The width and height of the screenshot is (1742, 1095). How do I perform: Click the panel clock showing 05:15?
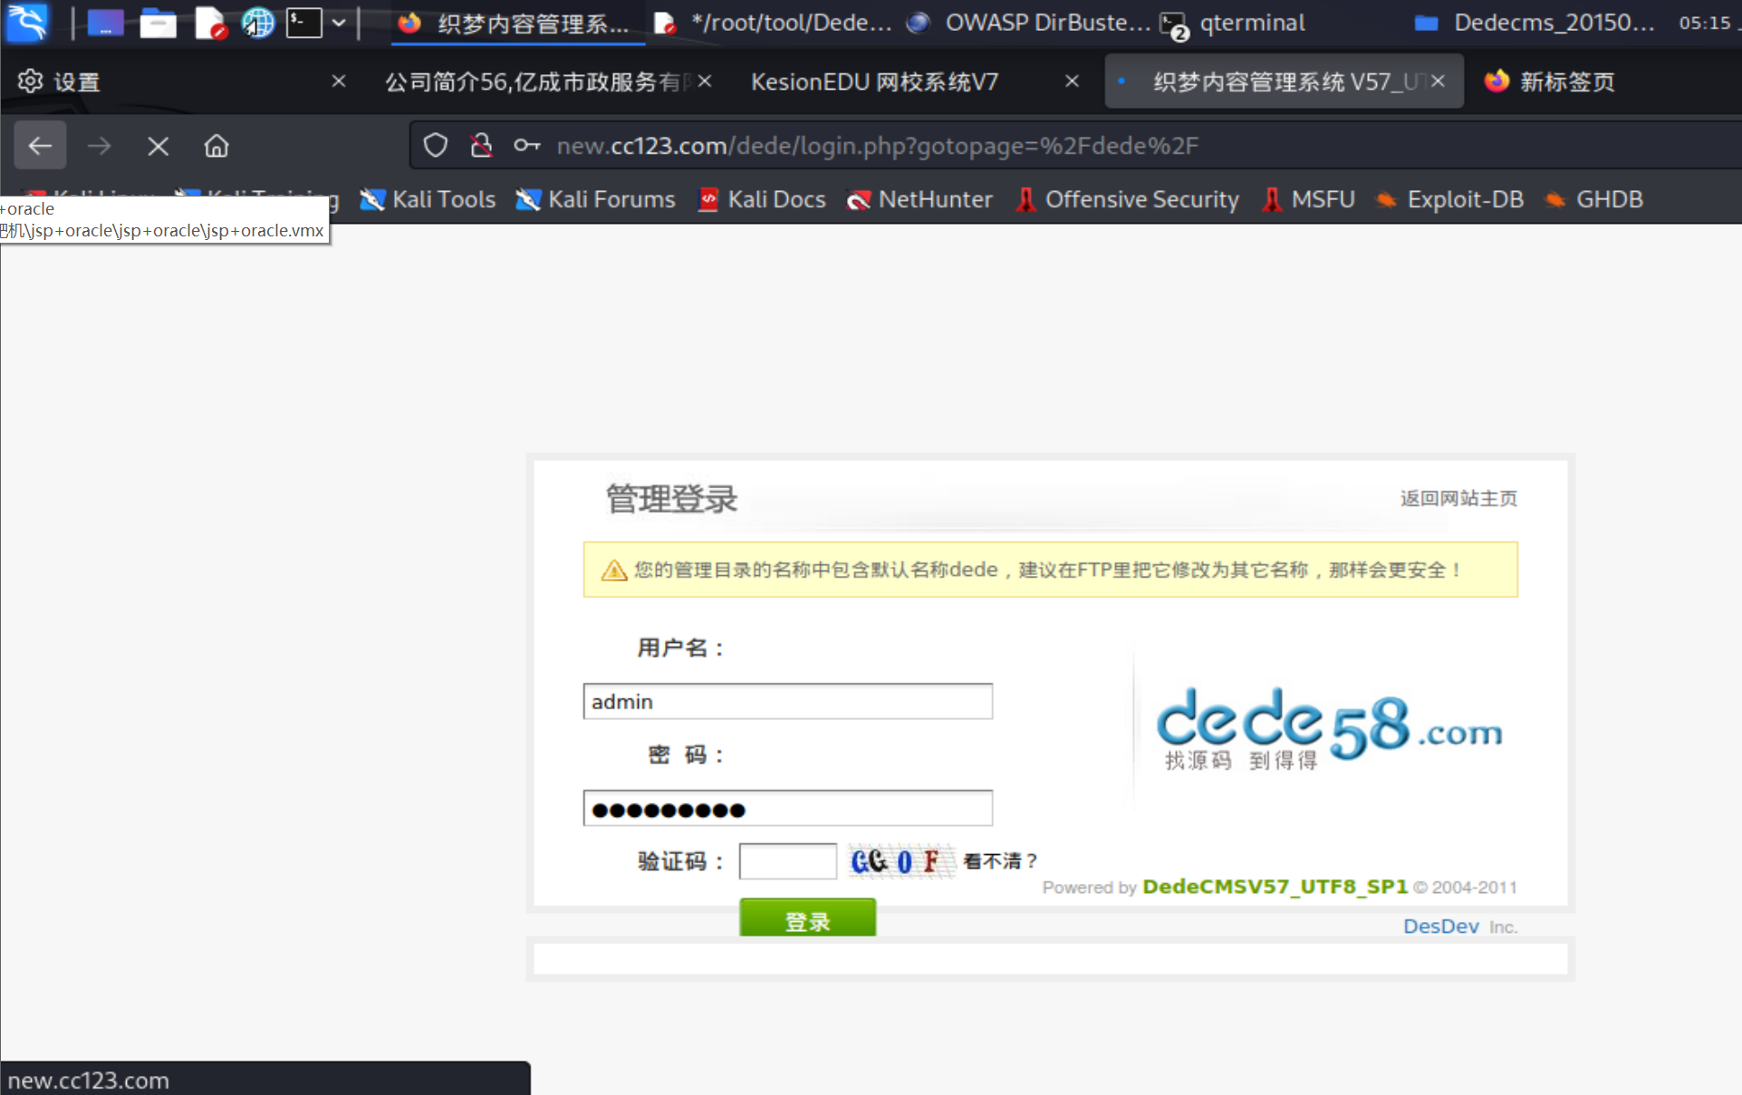pyautogui.click(x=1704, y=23)
